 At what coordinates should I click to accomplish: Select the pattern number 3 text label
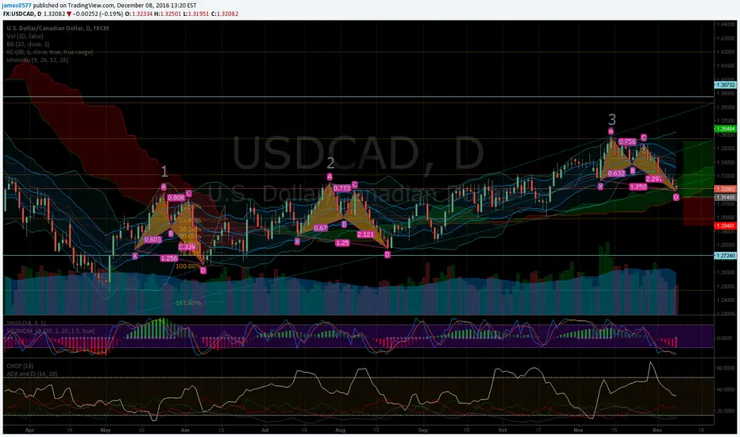tap(611, 119)
